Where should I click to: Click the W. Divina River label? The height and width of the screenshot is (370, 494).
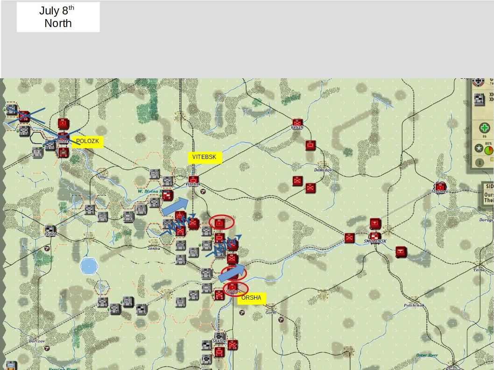[x=154, y=191]
